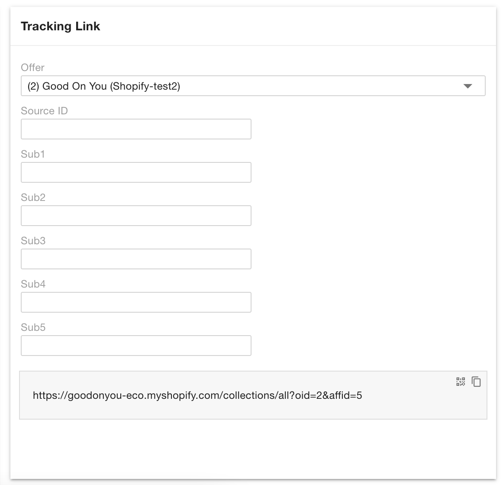This screenshot has width=503, height=485.
Task: Select the Sub1 label text
Action: coord(33,154)
